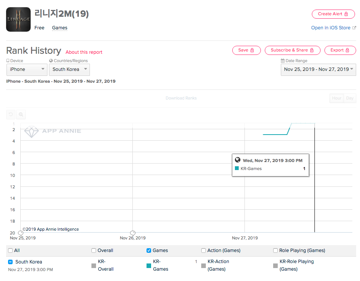Click the globe icon beside Countries/Regions
Viewport: 360px width, 281px height.
click(51, 61)
